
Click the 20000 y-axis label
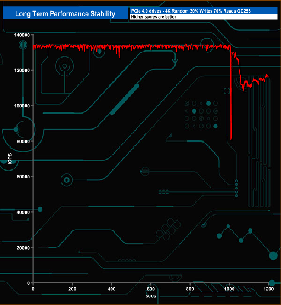point(23,248)
